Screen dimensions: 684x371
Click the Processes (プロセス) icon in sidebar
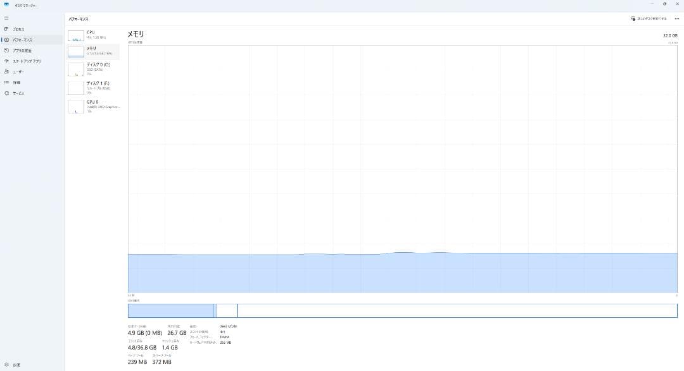tap(6, 29)
